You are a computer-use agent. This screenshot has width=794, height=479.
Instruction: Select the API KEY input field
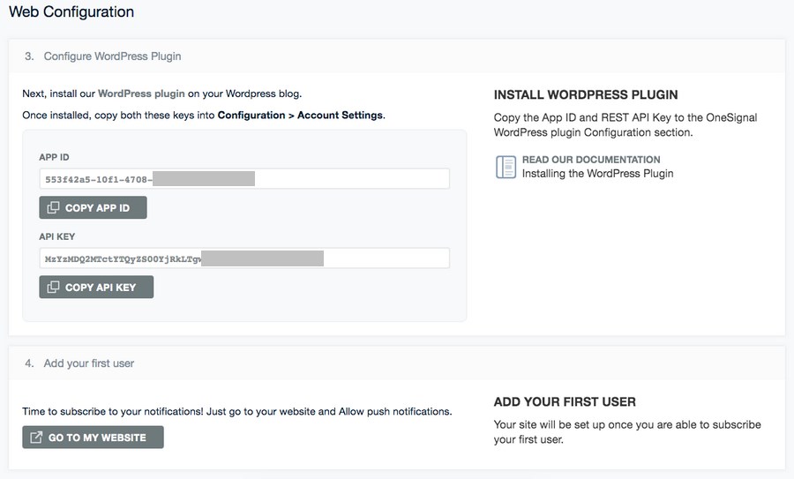244,258
